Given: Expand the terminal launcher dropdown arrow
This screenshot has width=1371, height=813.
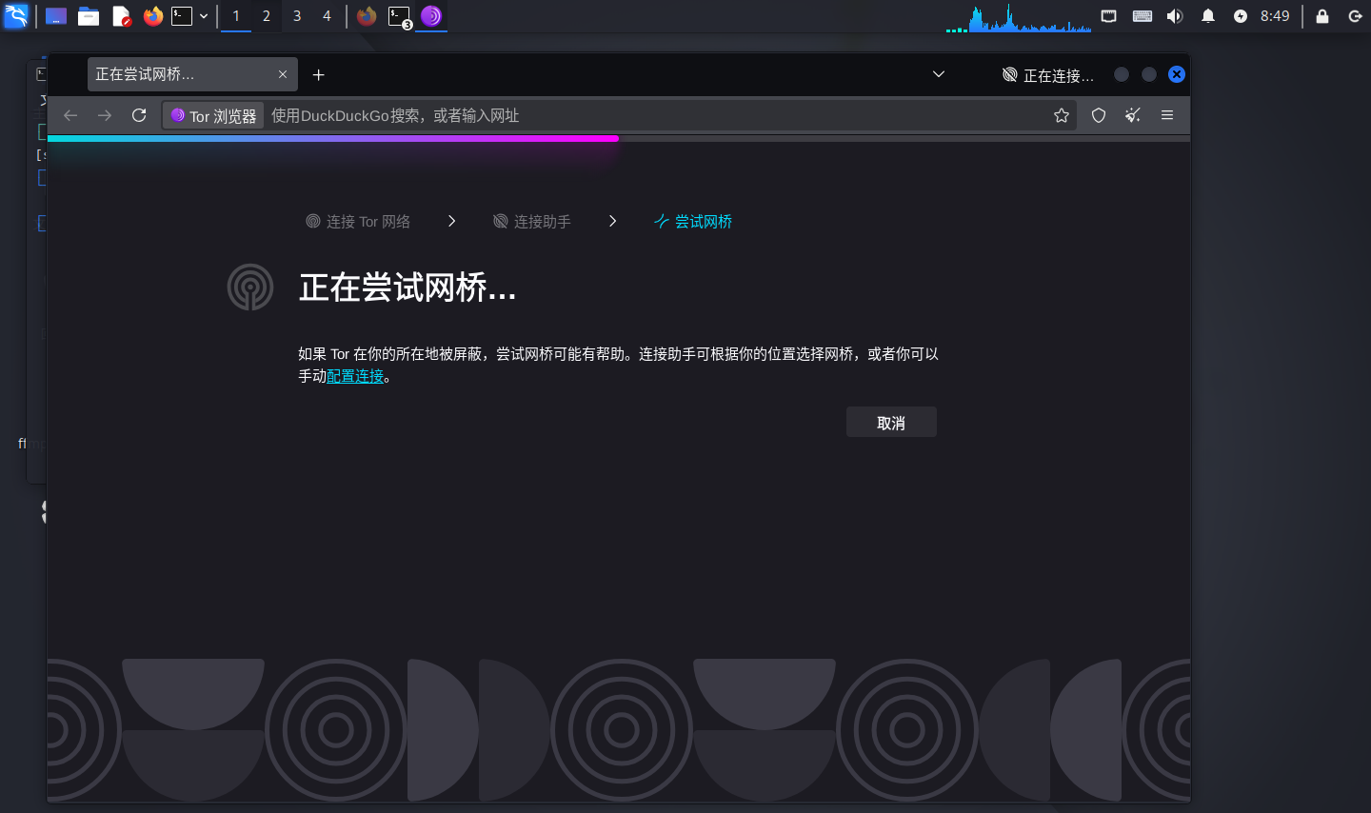Looking at the screenshot, I should click(x=203, y=16).
